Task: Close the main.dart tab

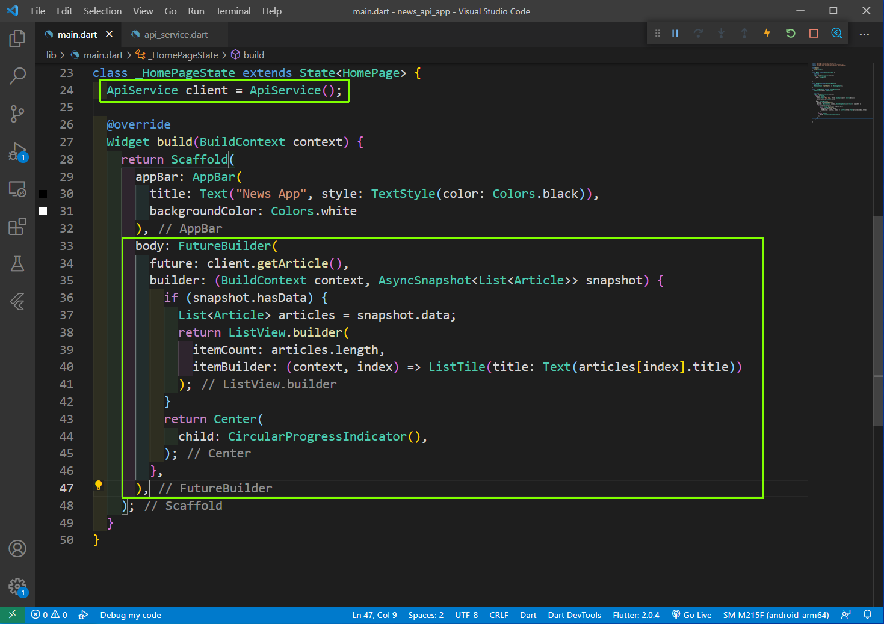Action: [109, 34]
